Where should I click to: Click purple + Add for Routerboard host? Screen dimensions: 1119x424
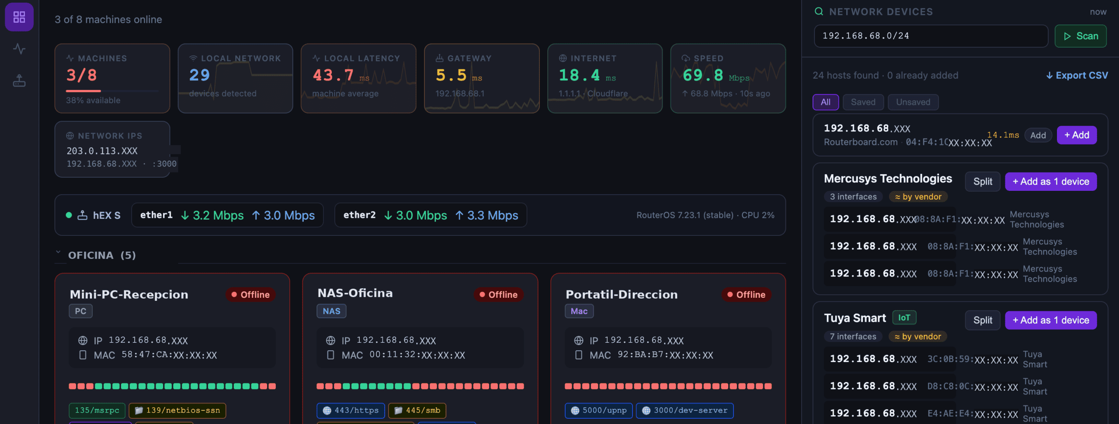(1077, 135)
